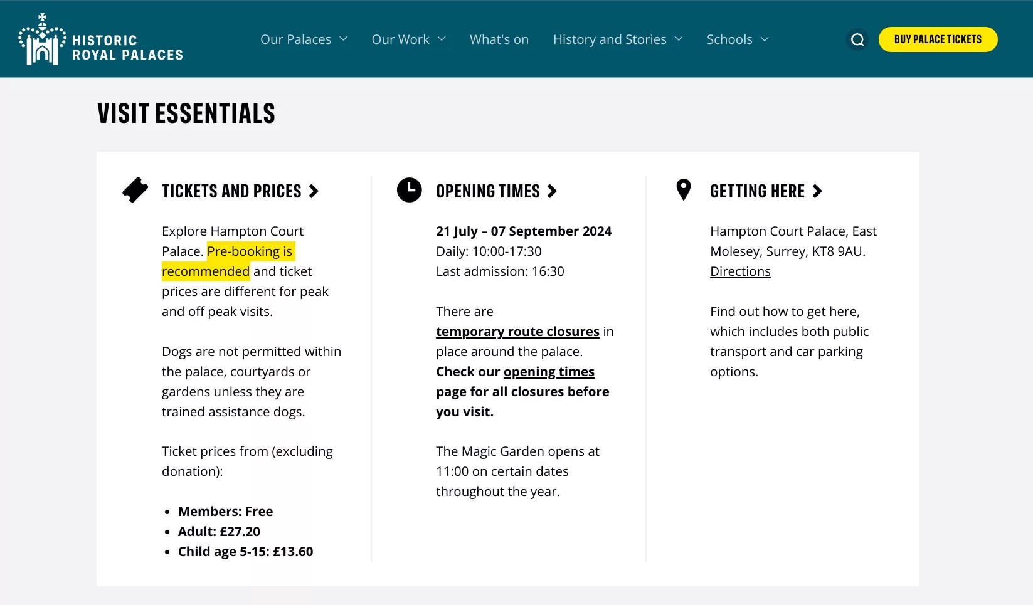The width and height of the screenshot is (1033, 605).
Task: Open the search magnifier icon
Action: 857,39
